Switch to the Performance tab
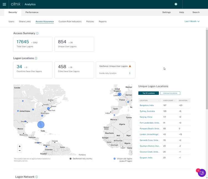Image resolution: width=208 pixels, height=179 pixels. click(32, 12)
